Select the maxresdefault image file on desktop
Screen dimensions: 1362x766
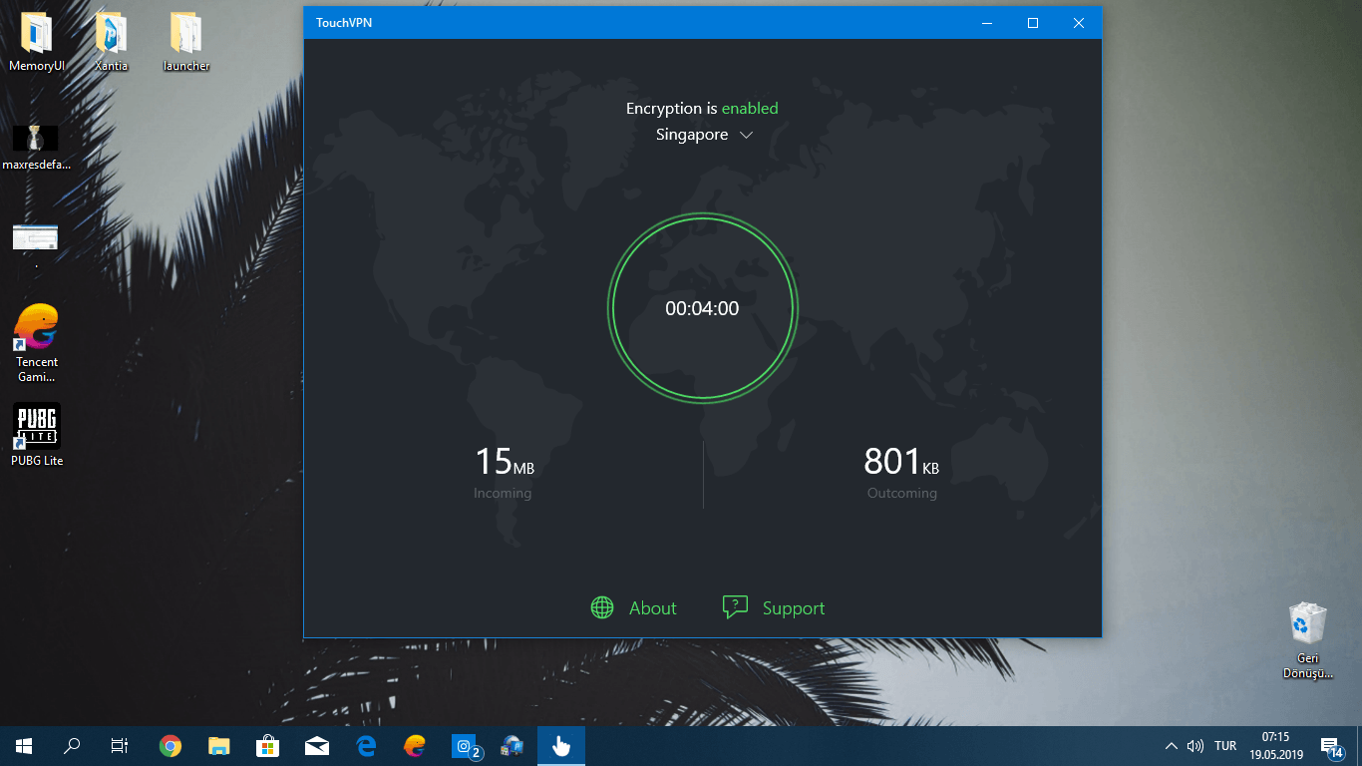[x=36, y=148]
